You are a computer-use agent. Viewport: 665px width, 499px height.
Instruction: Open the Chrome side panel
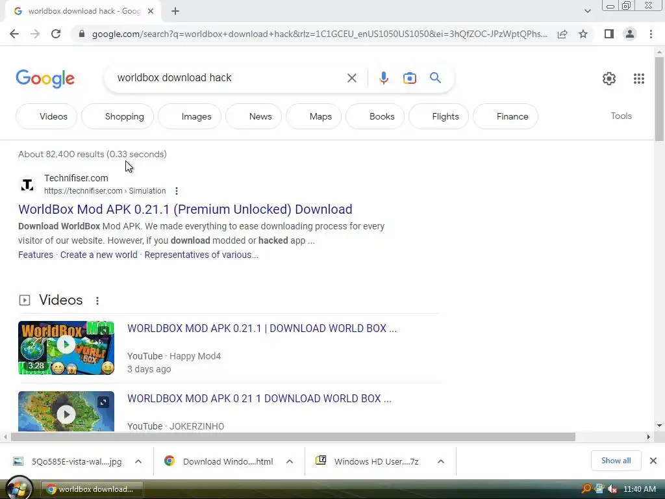(x=609, y=34)
